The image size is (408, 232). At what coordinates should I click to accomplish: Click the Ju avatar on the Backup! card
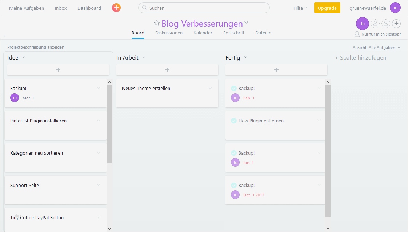coord(15,98)
